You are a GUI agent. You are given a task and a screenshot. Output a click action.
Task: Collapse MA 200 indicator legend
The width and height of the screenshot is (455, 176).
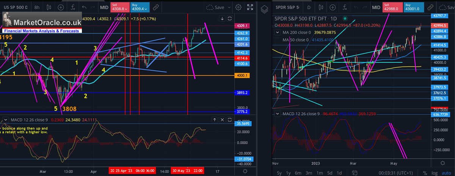(277, 32)
